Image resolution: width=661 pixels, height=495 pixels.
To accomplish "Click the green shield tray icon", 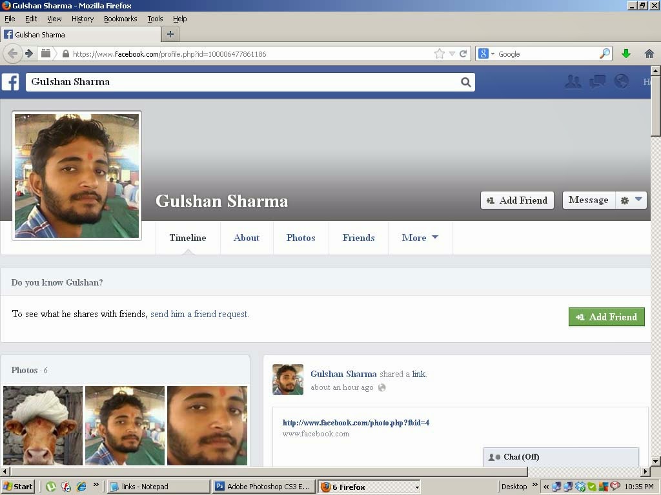I will (x=592, y=487).
